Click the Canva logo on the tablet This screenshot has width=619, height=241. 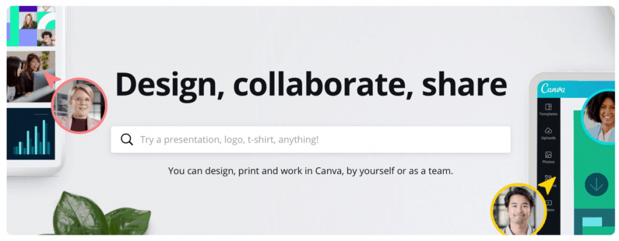pyautogui.click(x=553, y=88)
